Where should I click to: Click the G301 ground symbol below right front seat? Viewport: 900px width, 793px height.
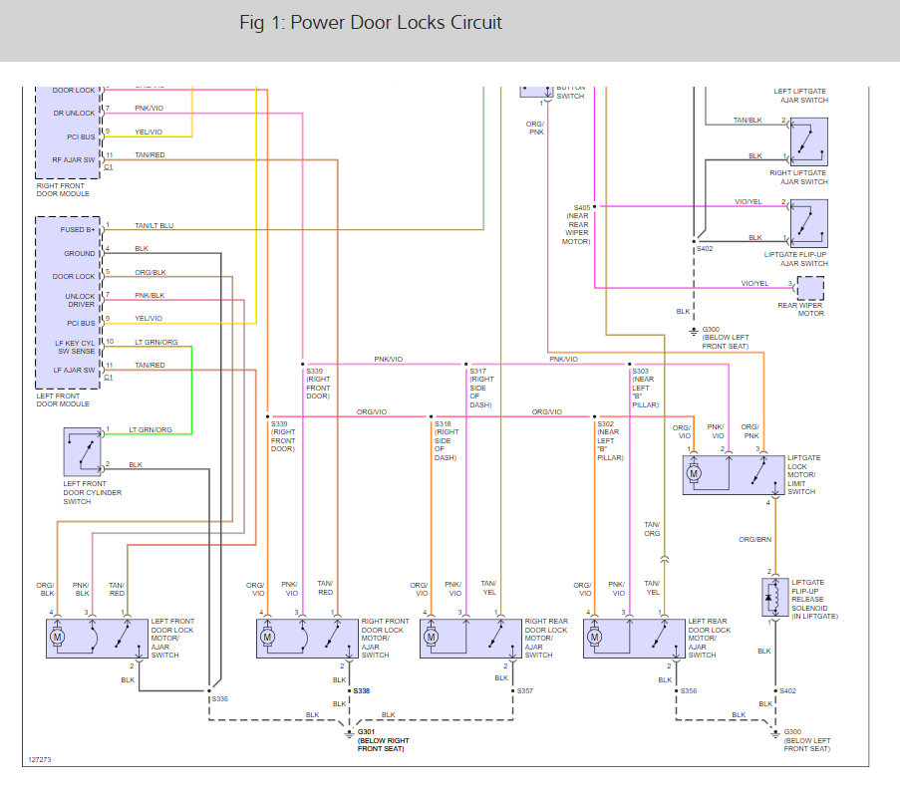click(x=348, y=733)
